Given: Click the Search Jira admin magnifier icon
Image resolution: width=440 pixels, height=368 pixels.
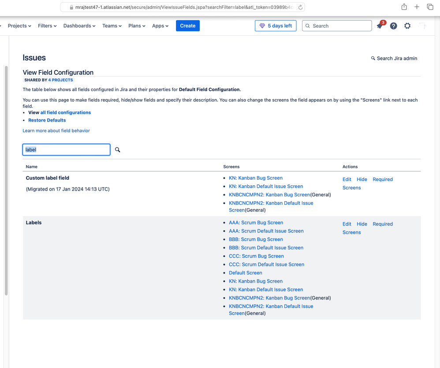Looking at the screenshot, I should click(373, 58).
